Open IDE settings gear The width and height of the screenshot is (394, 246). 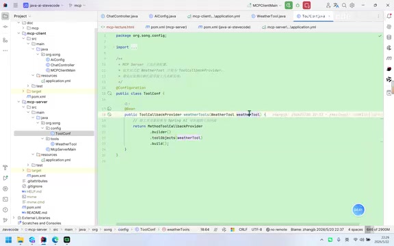pyautogui.click(x=352, y=5)
